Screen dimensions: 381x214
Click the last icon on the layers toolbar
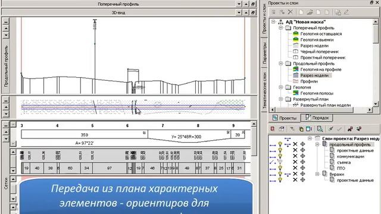(359, 129)
